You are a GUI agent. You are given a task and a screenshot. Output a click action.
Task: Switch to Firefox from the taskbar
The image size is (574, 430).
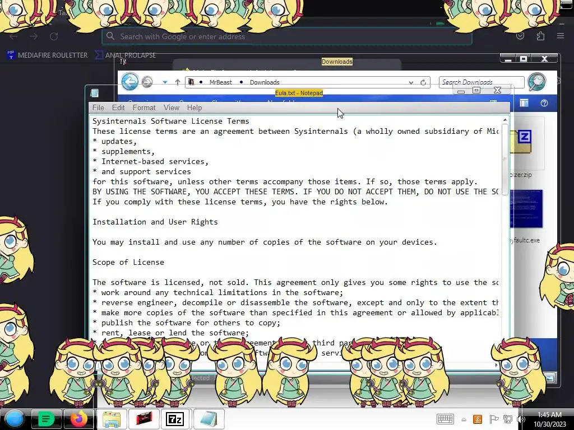click(x=78, y=419)
